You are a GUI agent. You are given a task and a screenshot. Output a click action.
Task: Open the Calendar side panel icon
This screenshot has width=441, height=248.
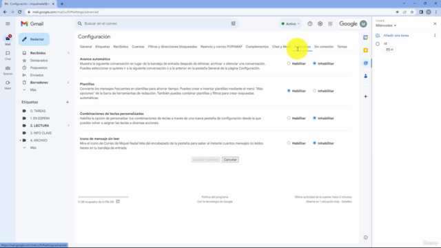(365, 37)
